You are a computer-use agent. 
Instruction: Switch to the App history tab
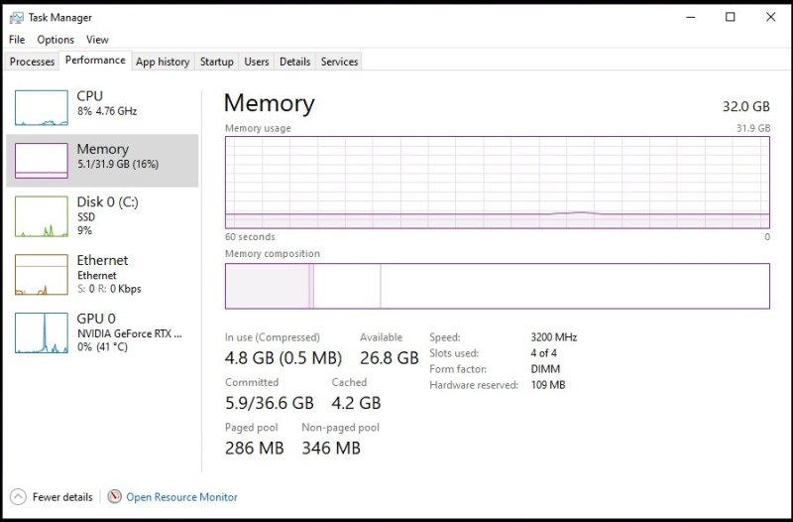163,62
